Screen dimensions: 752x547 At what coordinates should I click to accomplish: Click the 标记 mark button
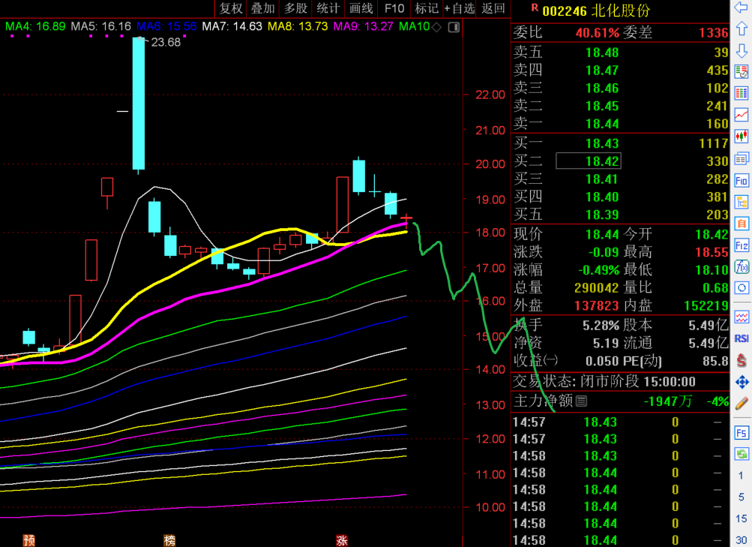(x=427, y=8)
